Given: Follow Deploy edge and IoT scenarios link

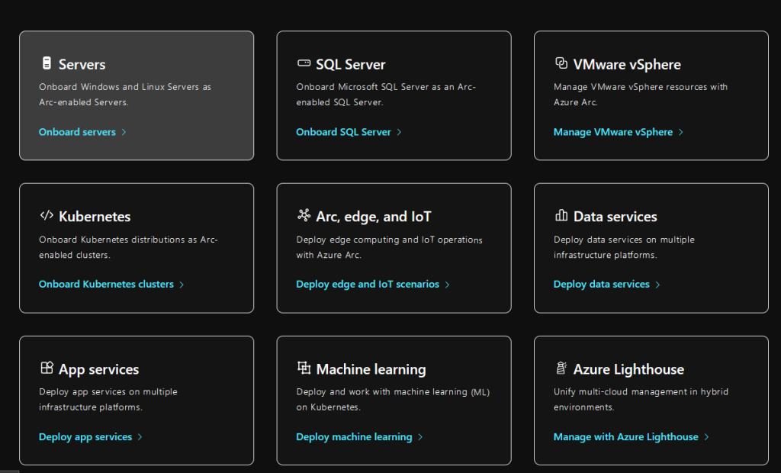Looking at the screenshot, I should click(368, 284).
